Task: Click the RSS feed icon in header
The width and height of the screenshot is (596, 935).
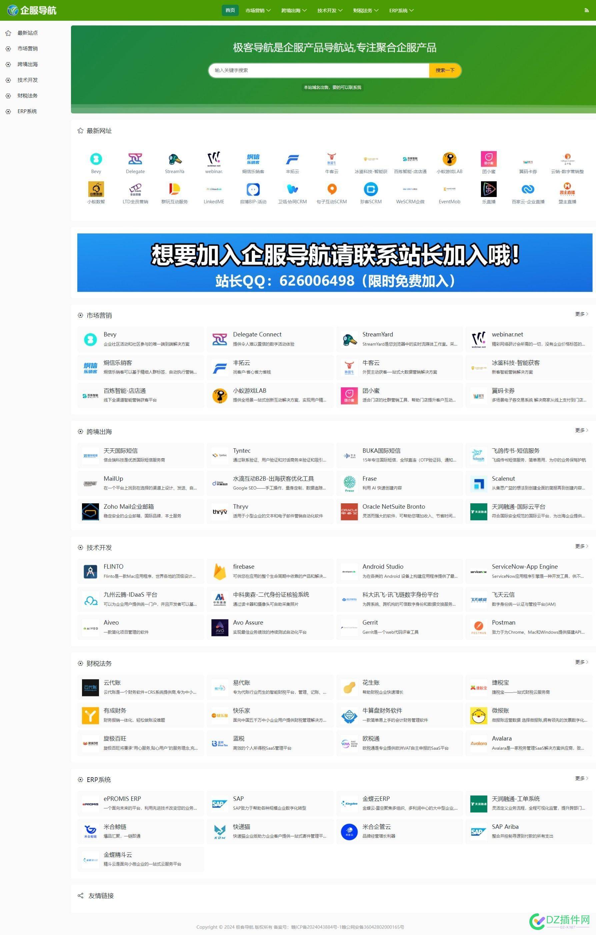Action: coord(586,10)
